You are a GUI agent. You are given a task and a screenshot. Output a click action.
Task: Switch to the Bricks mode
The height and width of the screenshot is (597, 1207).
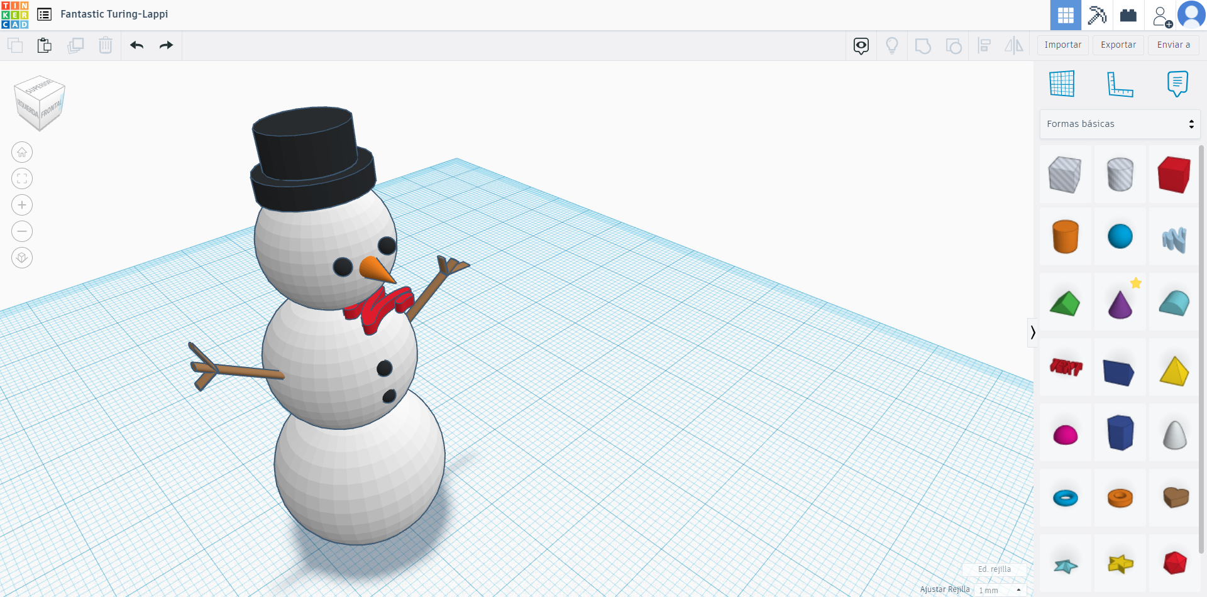pos(1128,15)
